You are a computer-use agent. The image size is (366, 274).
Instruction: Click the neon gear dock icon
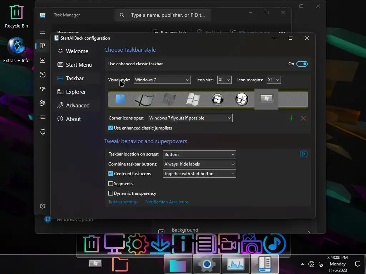(137, 244)
